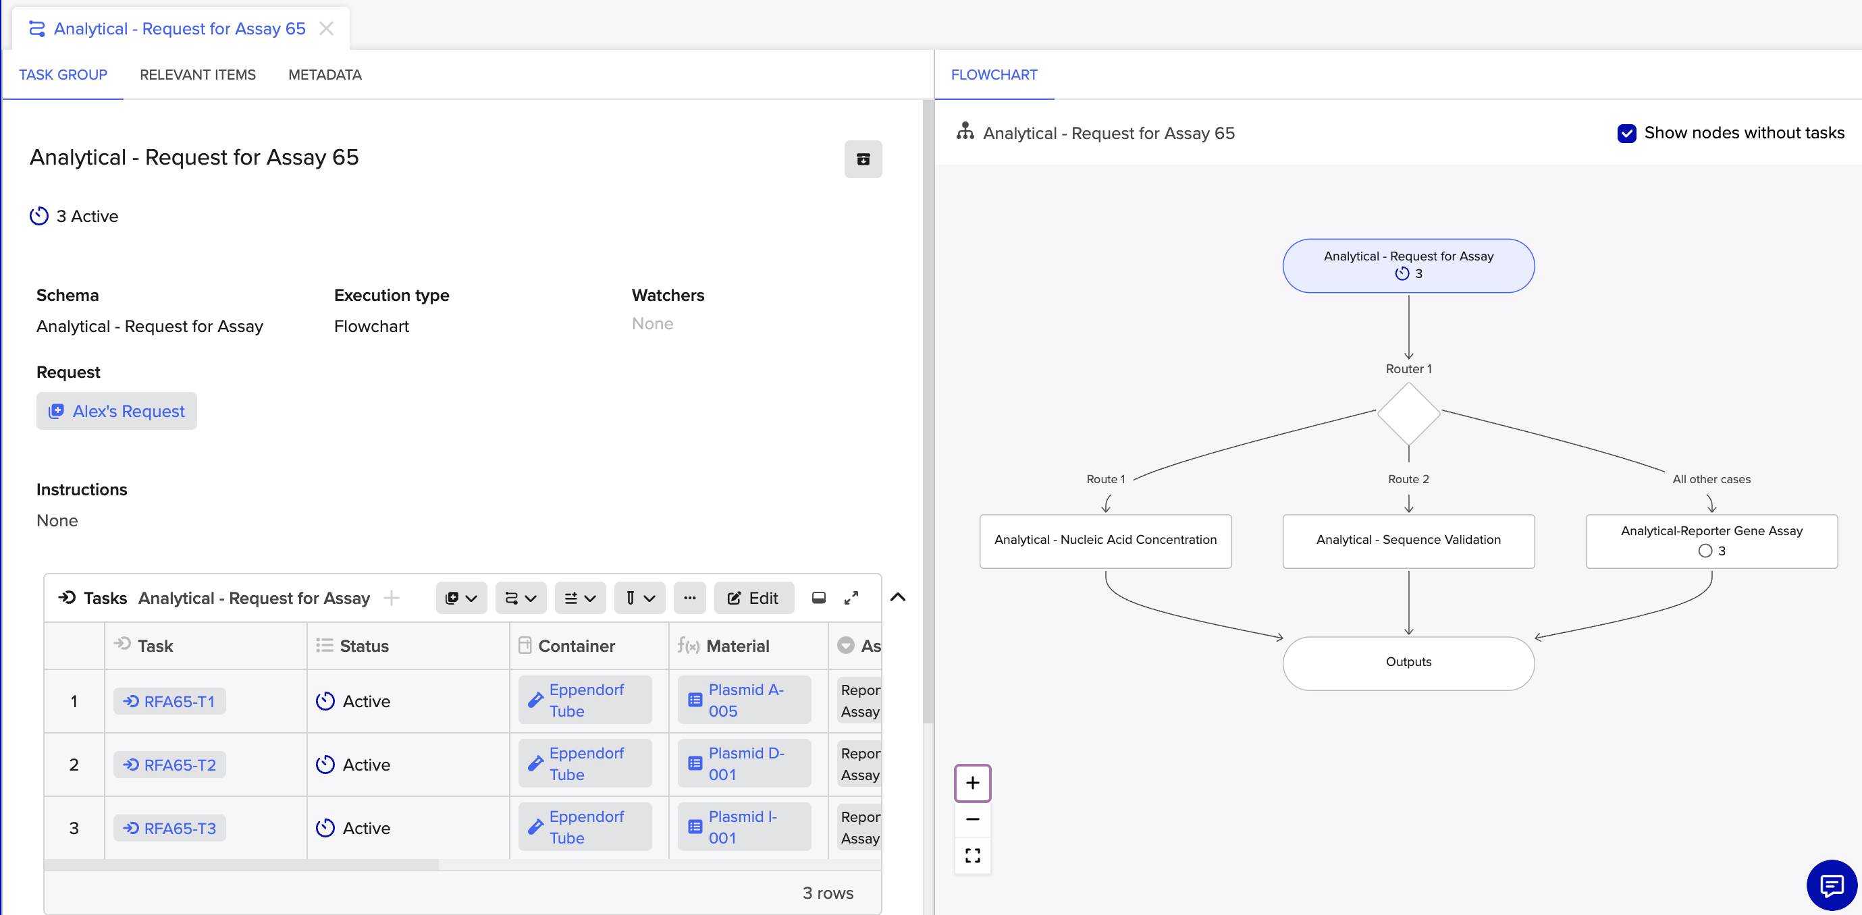Click the archive icon button near title
Screen dimensions: 1862x915
(862, 159)
